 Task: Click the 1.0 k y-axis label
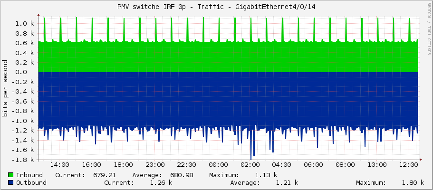point(25,24)
